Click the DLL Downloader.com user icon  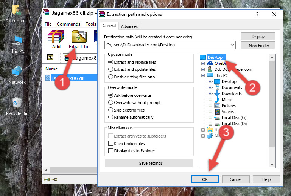[x=210, y=69]
